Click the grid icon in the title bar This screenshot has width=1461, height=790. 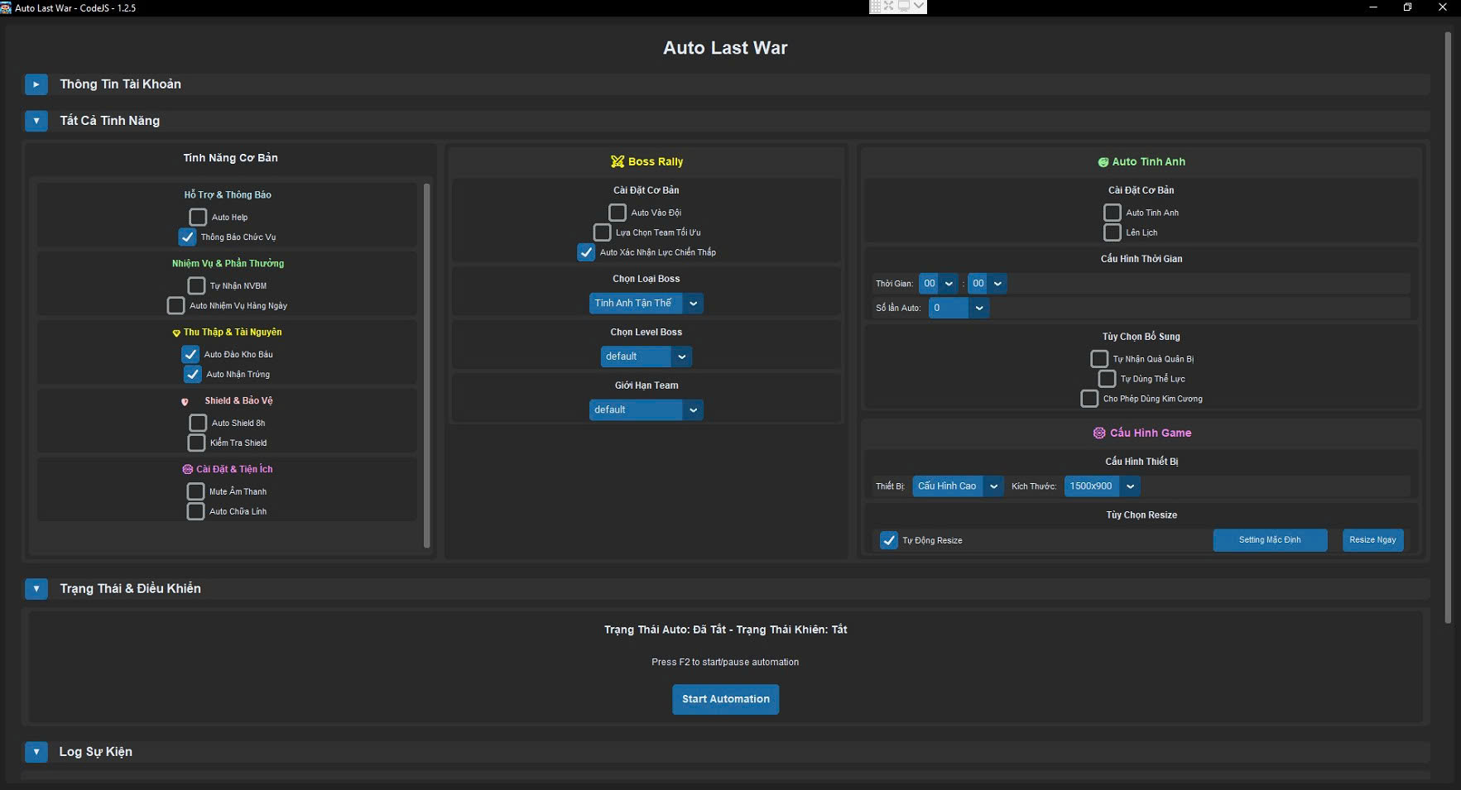coord(875,6)
